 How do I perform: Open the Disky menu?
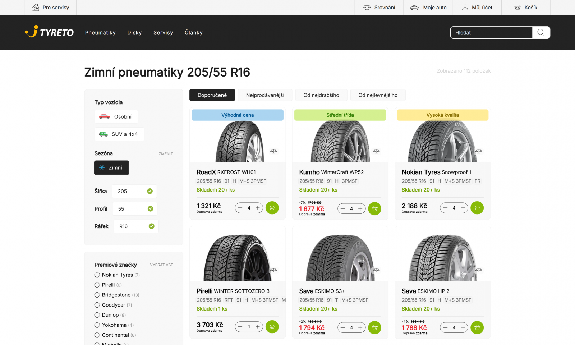pos(134,32)
